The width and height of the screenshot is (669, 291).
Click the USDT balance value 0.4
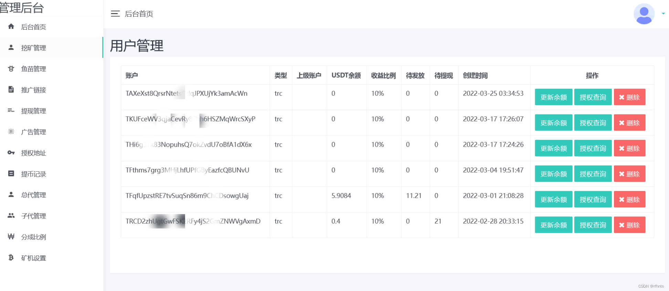[x=336, y=221]
